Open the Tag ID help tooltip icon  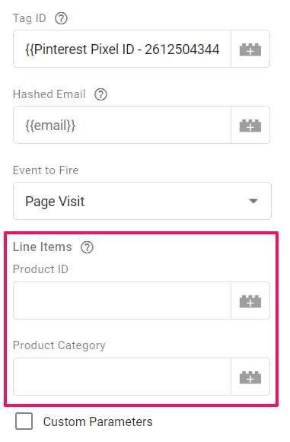click(61, 18)
